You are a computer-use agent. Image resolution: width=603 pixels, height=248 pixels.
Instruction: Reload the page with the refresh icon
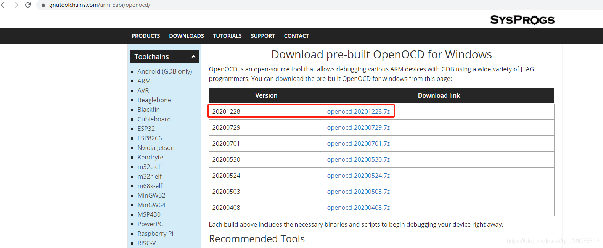[x=28, y=5]
